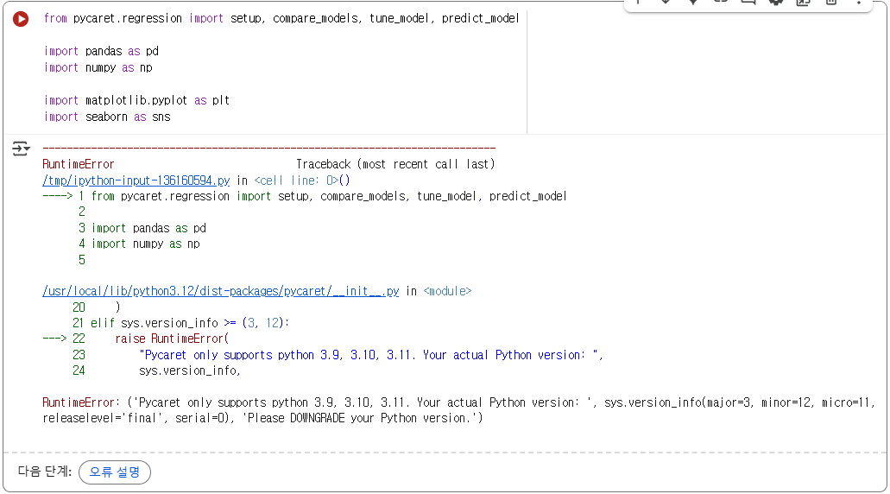This screenshot has width=890, height=494.
Task: Click traceback line '3 import pandas as pd'
Action: tap(142, 228)
